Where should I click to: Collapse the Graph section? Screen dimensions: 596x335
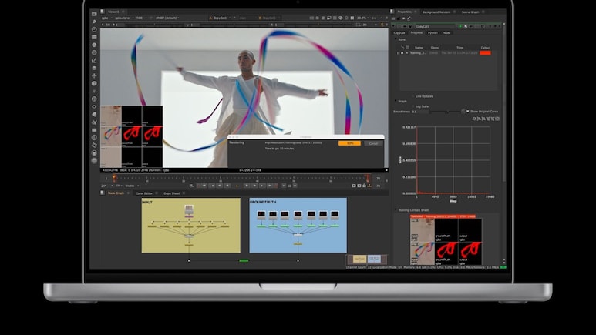(x=396, y=101)
